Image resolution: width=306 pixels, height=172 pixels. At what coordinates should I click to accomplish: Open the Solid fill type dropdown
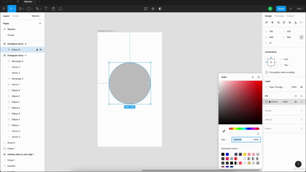point(225,77)
